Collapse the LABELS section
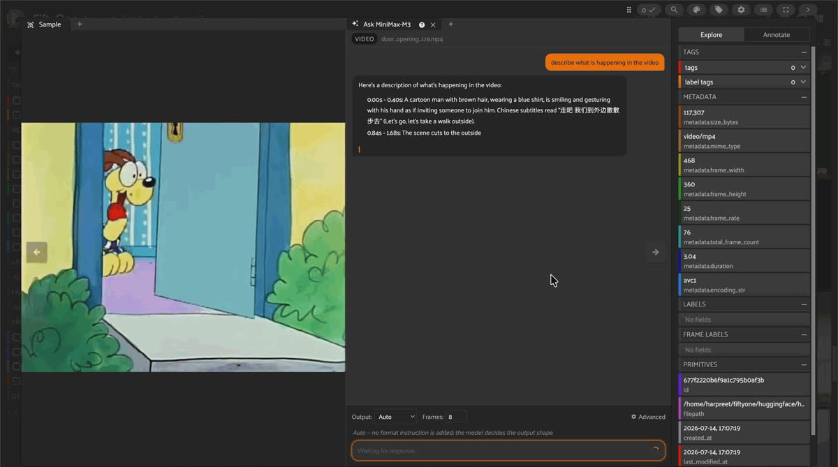Screen dimensions: 838x467 804,304
